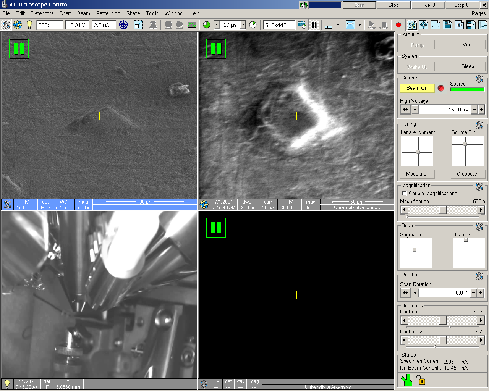
Task: Enable Couple Magnifications checkbox
Action: point(405,194)
